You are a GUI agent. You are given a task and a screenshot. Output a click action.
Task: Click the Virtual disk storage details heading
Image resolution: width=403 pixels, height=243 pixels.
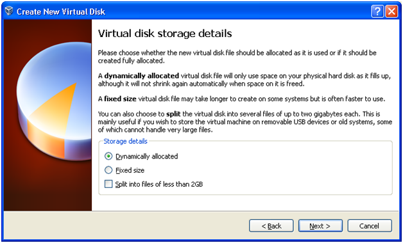click(x=165, y=33)
